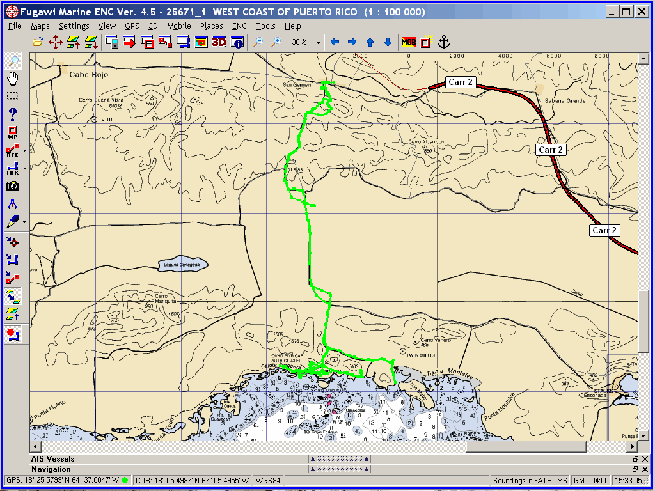Activate the MOB man overboard button
The height and width of the screenshot is (491, 655).
tap(408, 42)
